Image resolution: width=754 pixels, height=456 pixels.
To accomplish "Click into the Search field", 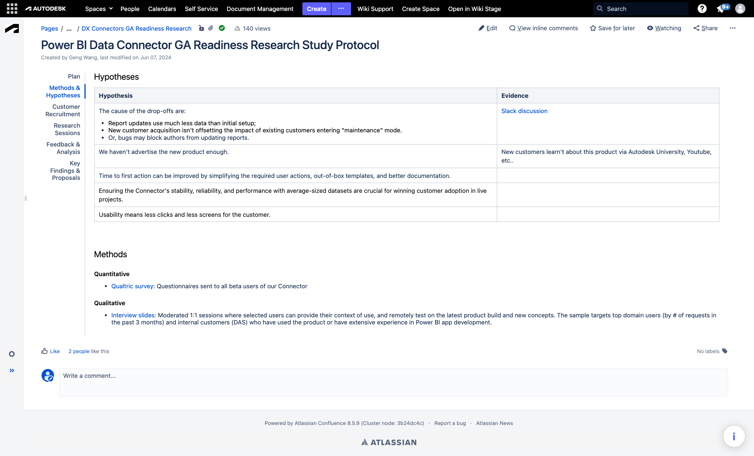I will pyautogui.click(x=641, y=9).
